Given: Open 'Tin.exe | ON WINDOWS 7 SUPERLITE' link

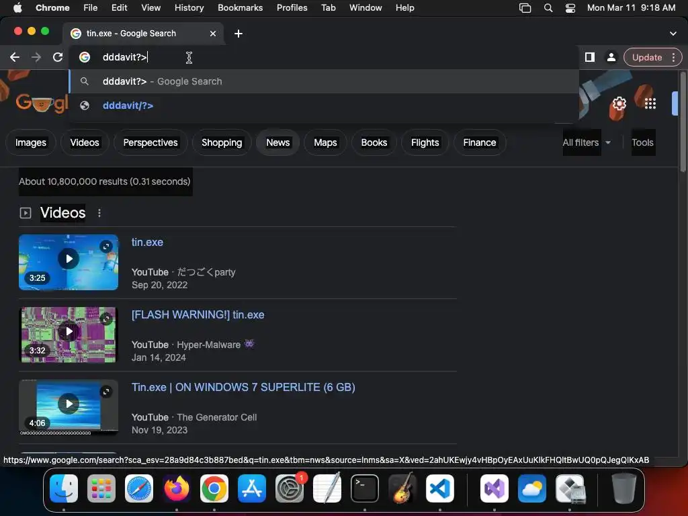Looking at the screenshot, I should pyautogui.click(x=243, y=387).
